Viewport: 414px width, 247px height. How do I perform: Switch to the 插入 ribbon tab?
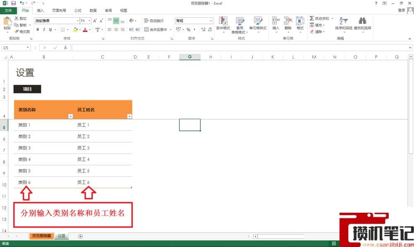[x=41, y=11]
